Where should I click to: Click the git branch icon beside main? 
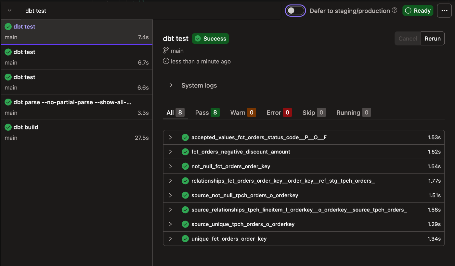point(166,51)
